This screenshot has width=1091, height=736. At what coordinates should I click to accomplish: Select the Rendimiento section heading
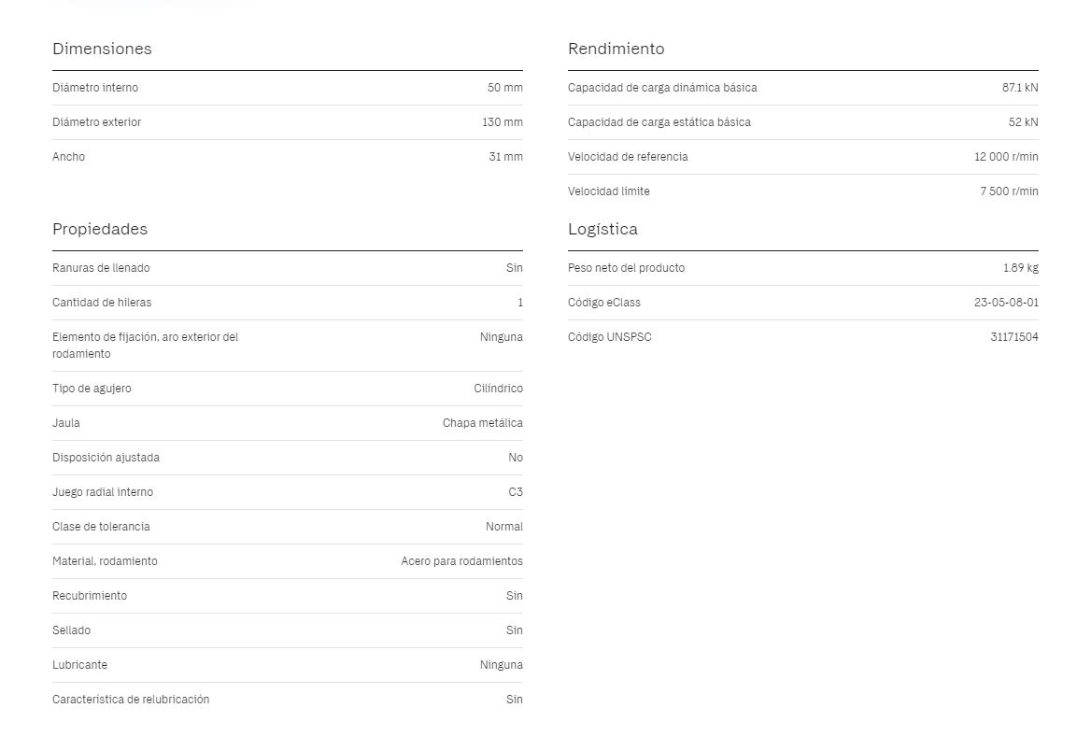coord(616,49)
